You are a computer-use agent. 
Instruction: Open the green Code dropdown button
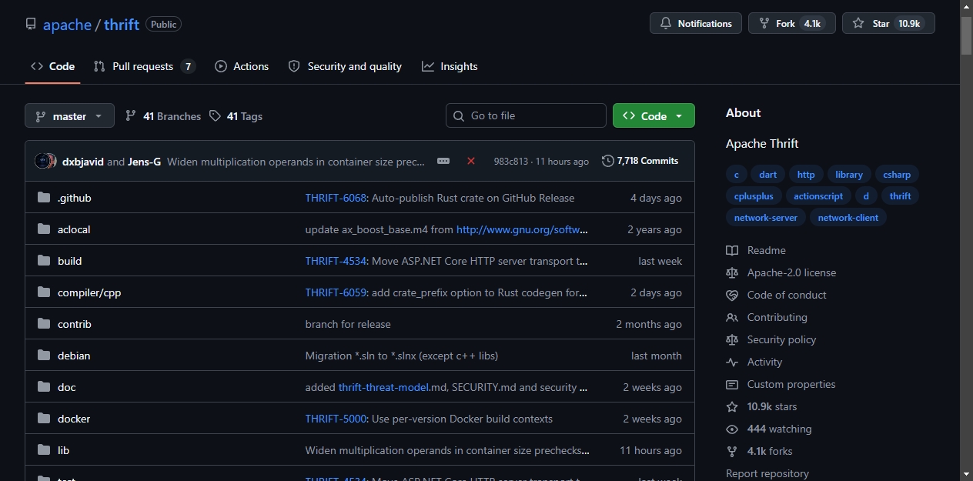point(654,115)
